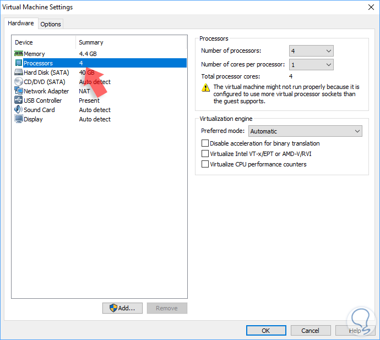Image resolution: width=380 pixels, height=340 pixels.
Task: Select the Memory row label
Action: click(34, 54)
